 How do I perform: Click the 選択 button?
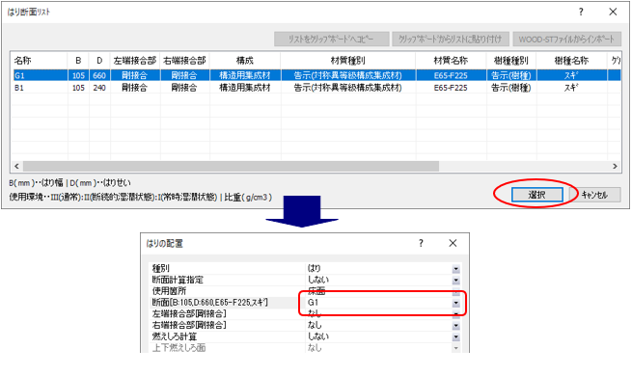point(536,195)
